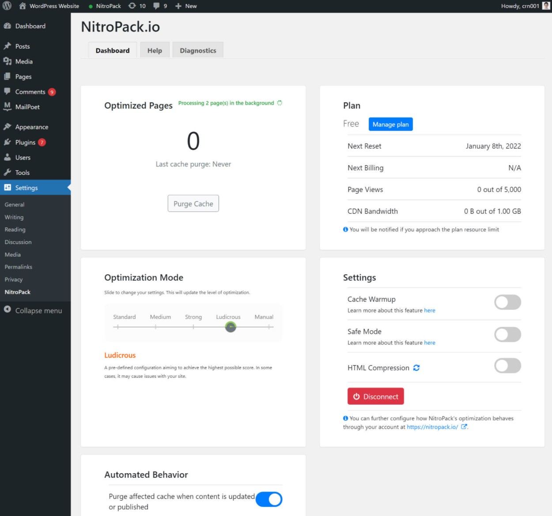Click the info icon beside plan resource notice
The height and width of the screenshot is (516, 552).
(x=345, y=230)
